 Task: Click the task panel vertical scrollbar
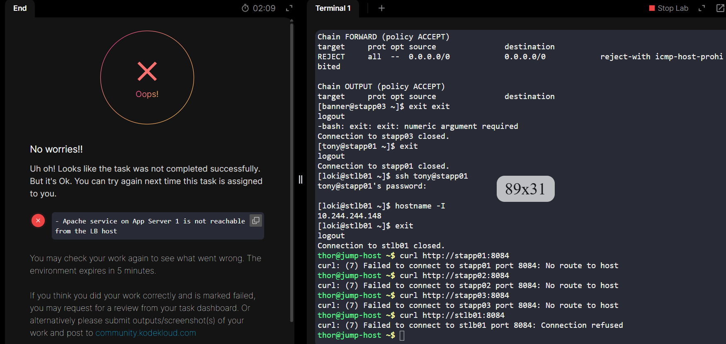coord(291,166)
